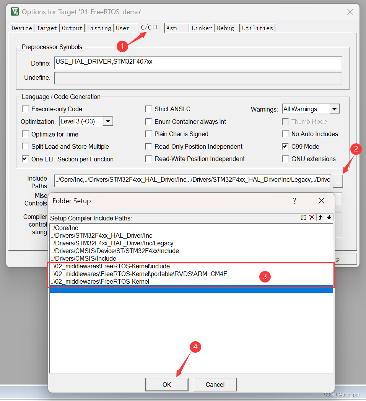Click the Include Paths text field

click(x=193, y=181)
